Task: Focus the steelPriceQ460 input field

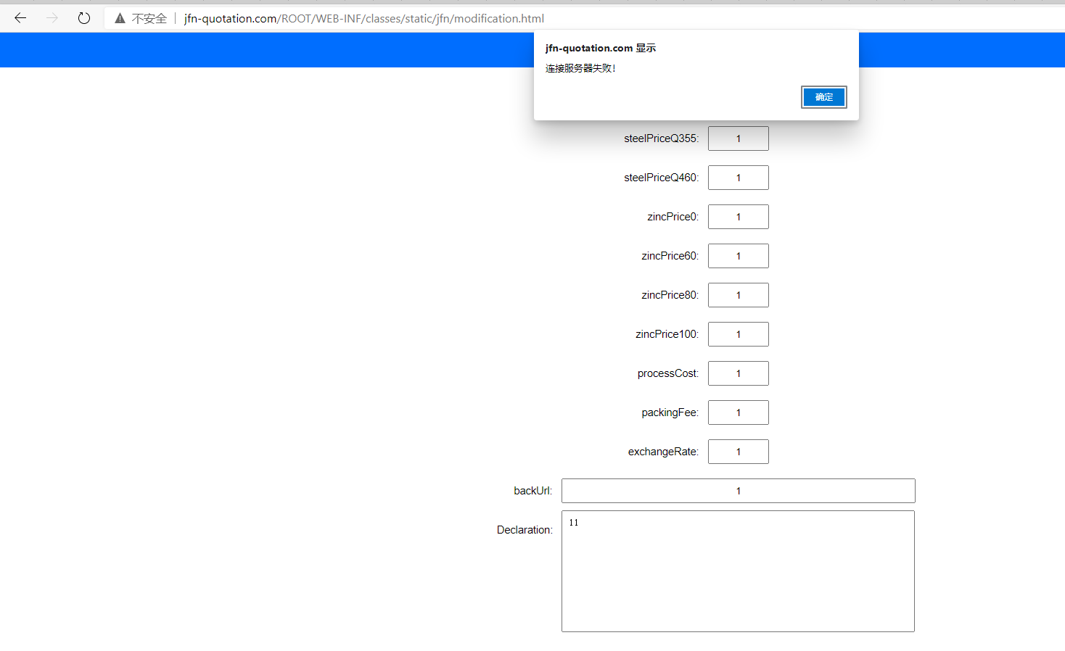Action: click(738, 178)
